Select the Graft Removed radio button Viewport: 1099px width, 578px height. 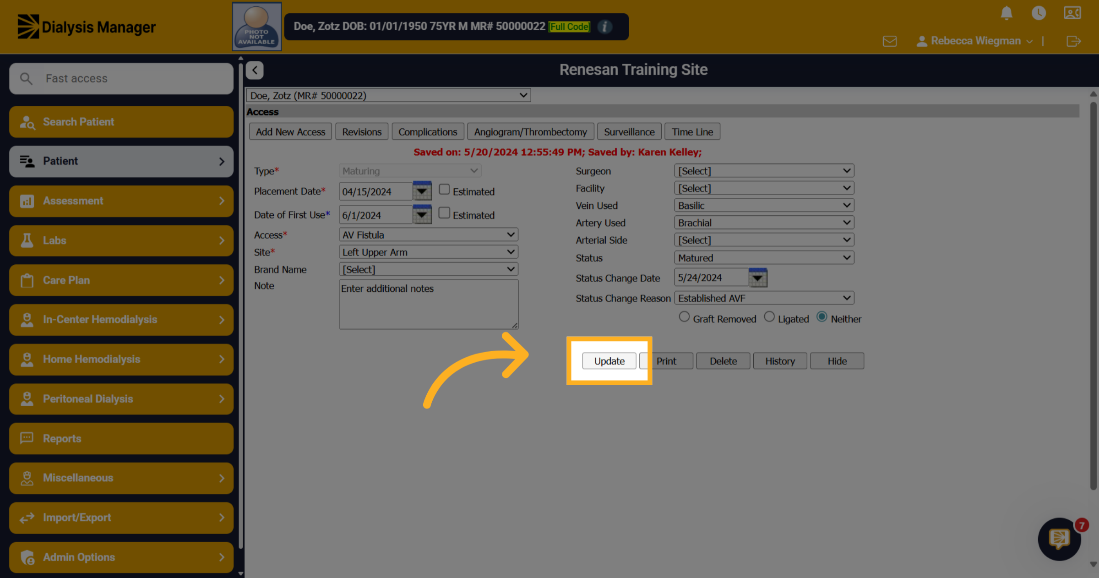point(684,317)
